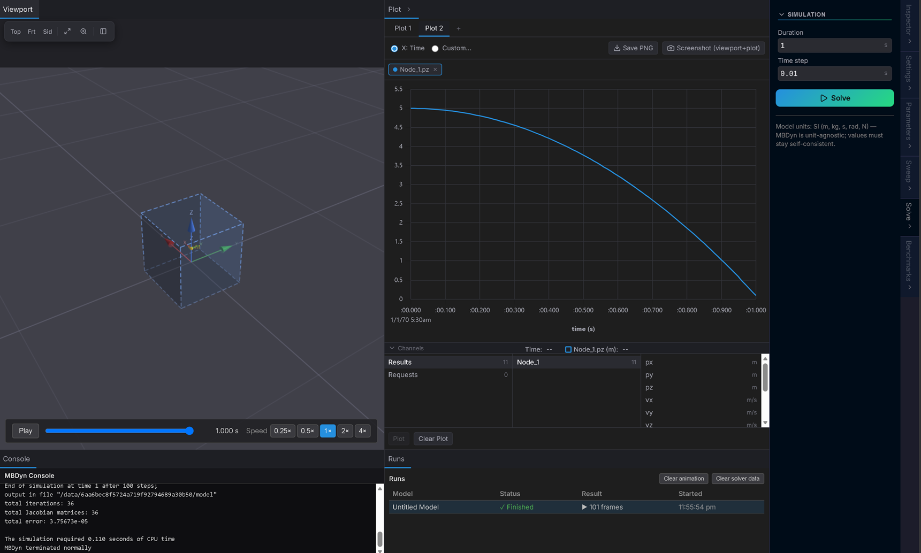The width and height of the screenshot is (921, 553).
Task: Remove the Node_1.pz channel chip
Action: click(x=435, y=70)
